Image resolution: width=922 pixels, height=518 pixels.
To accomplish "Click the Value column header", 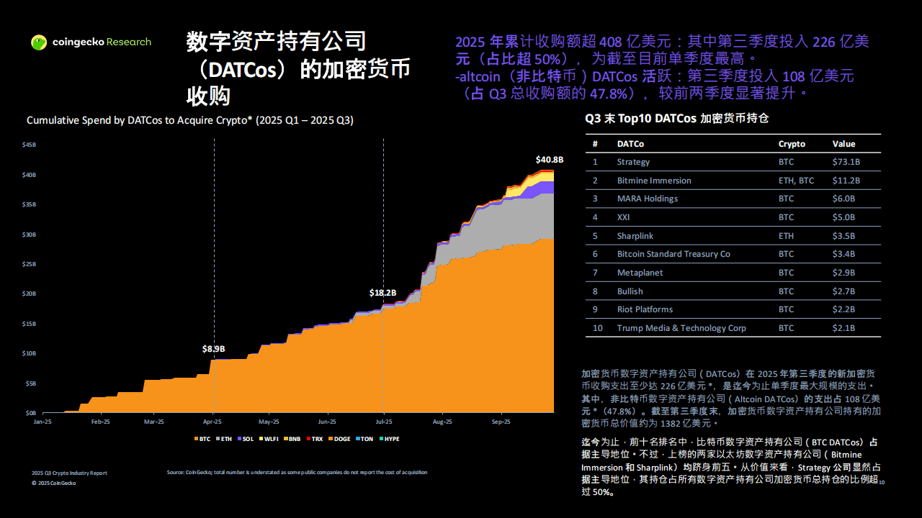I will point(843,144).
